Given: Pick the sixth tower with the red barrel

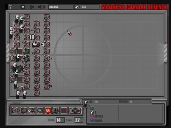Looking at the screenshot, I should coord(56,111).
